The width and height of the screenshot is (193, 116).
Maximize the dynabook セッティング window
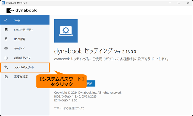[179, 3]
